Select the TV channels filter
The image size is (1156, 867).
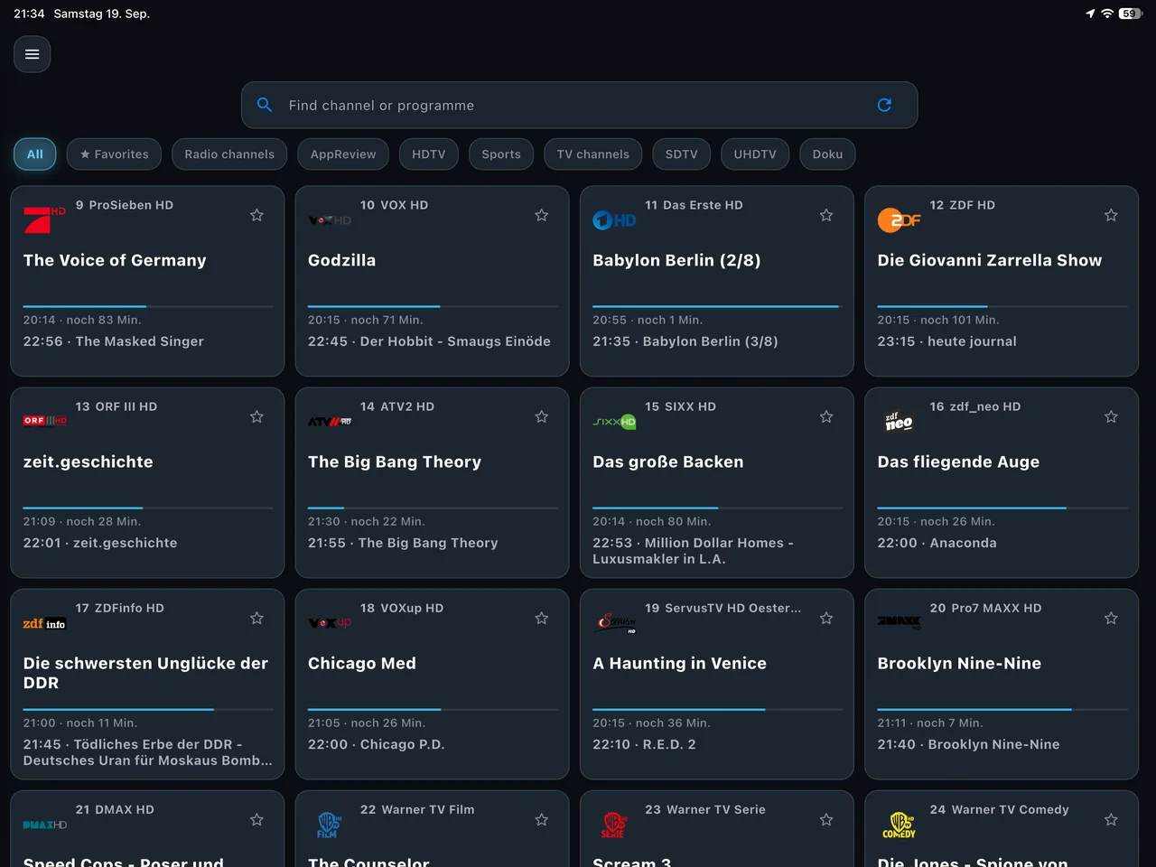pyautogui.click(x=593, y=154)
